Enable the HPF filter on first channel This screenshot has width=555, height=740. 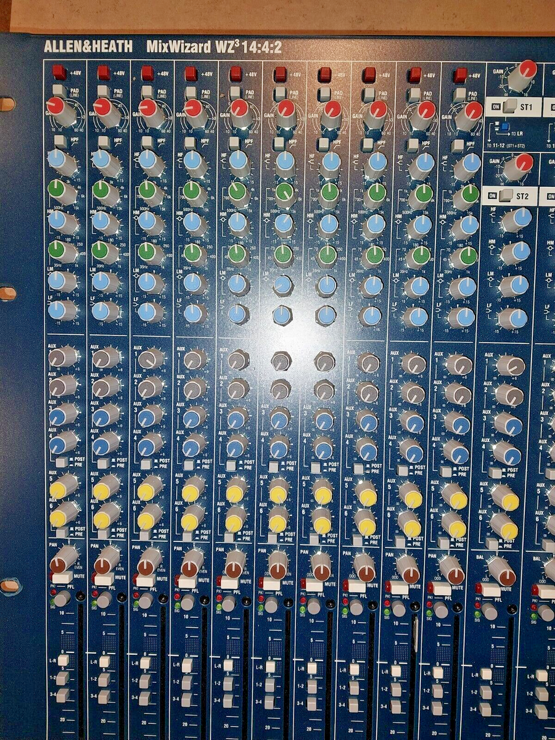[x=60, y=141]
